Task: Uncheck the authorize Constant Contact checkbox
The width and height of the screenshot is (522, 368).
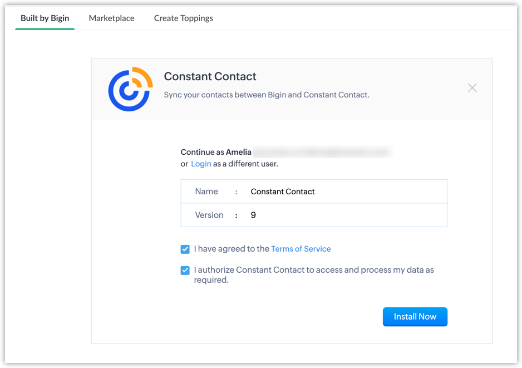Action: coord(185,271)
